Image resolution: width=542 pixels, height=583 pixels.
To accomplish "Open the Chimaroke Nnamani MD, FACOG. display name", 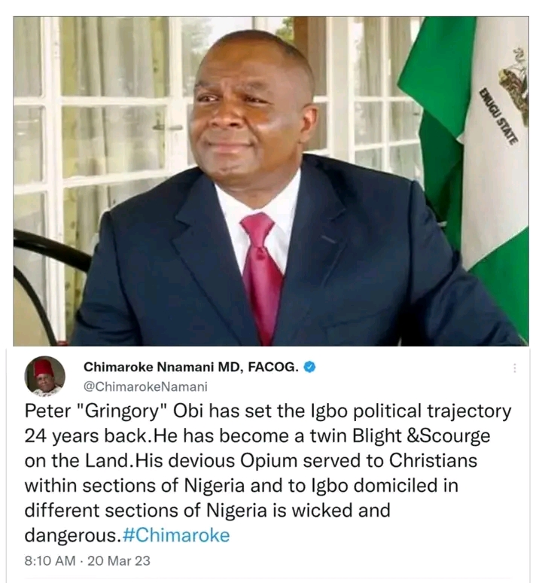I will click(x=192, y=368).
